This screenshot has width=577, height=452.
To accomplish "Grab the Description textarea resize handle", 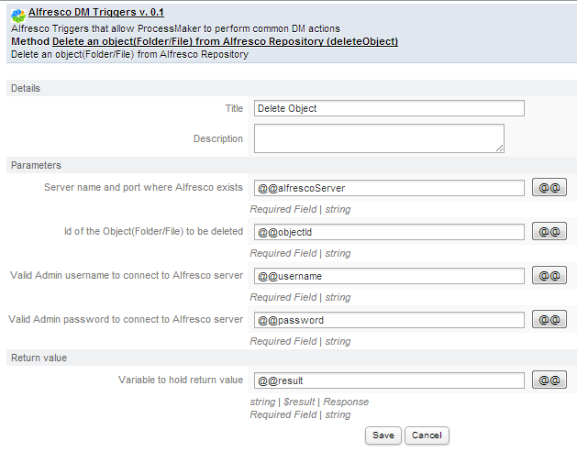I will (500, 148).
